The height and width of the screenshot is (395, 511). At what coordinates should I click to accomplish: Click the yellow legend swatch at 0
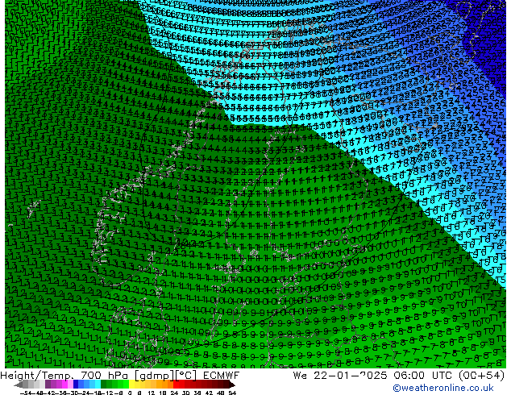tap(132, 385)
